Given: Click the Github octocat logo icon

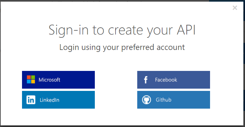Looking at the screenshot, I should click(x=146, y=100).
